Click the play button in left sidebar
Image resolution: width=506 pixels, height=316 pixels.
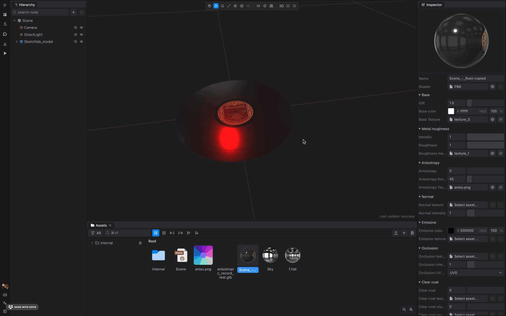5,53
